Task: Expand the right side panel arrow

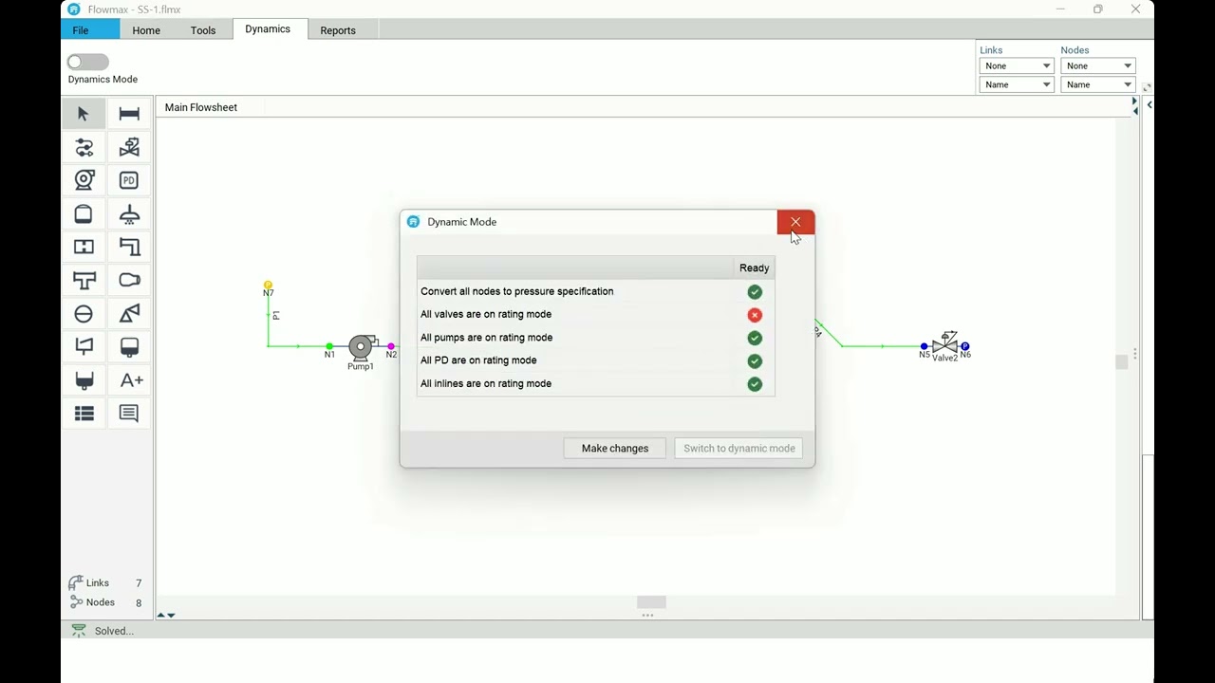Action: [x=1150, y=104]
